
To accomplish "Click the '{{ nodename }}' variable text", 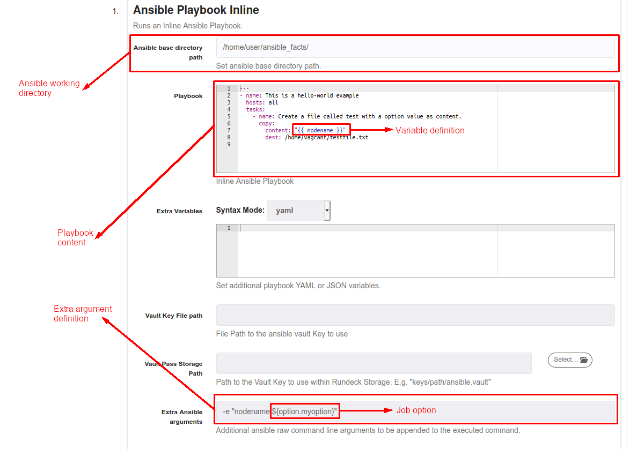I will coord(320,130).
